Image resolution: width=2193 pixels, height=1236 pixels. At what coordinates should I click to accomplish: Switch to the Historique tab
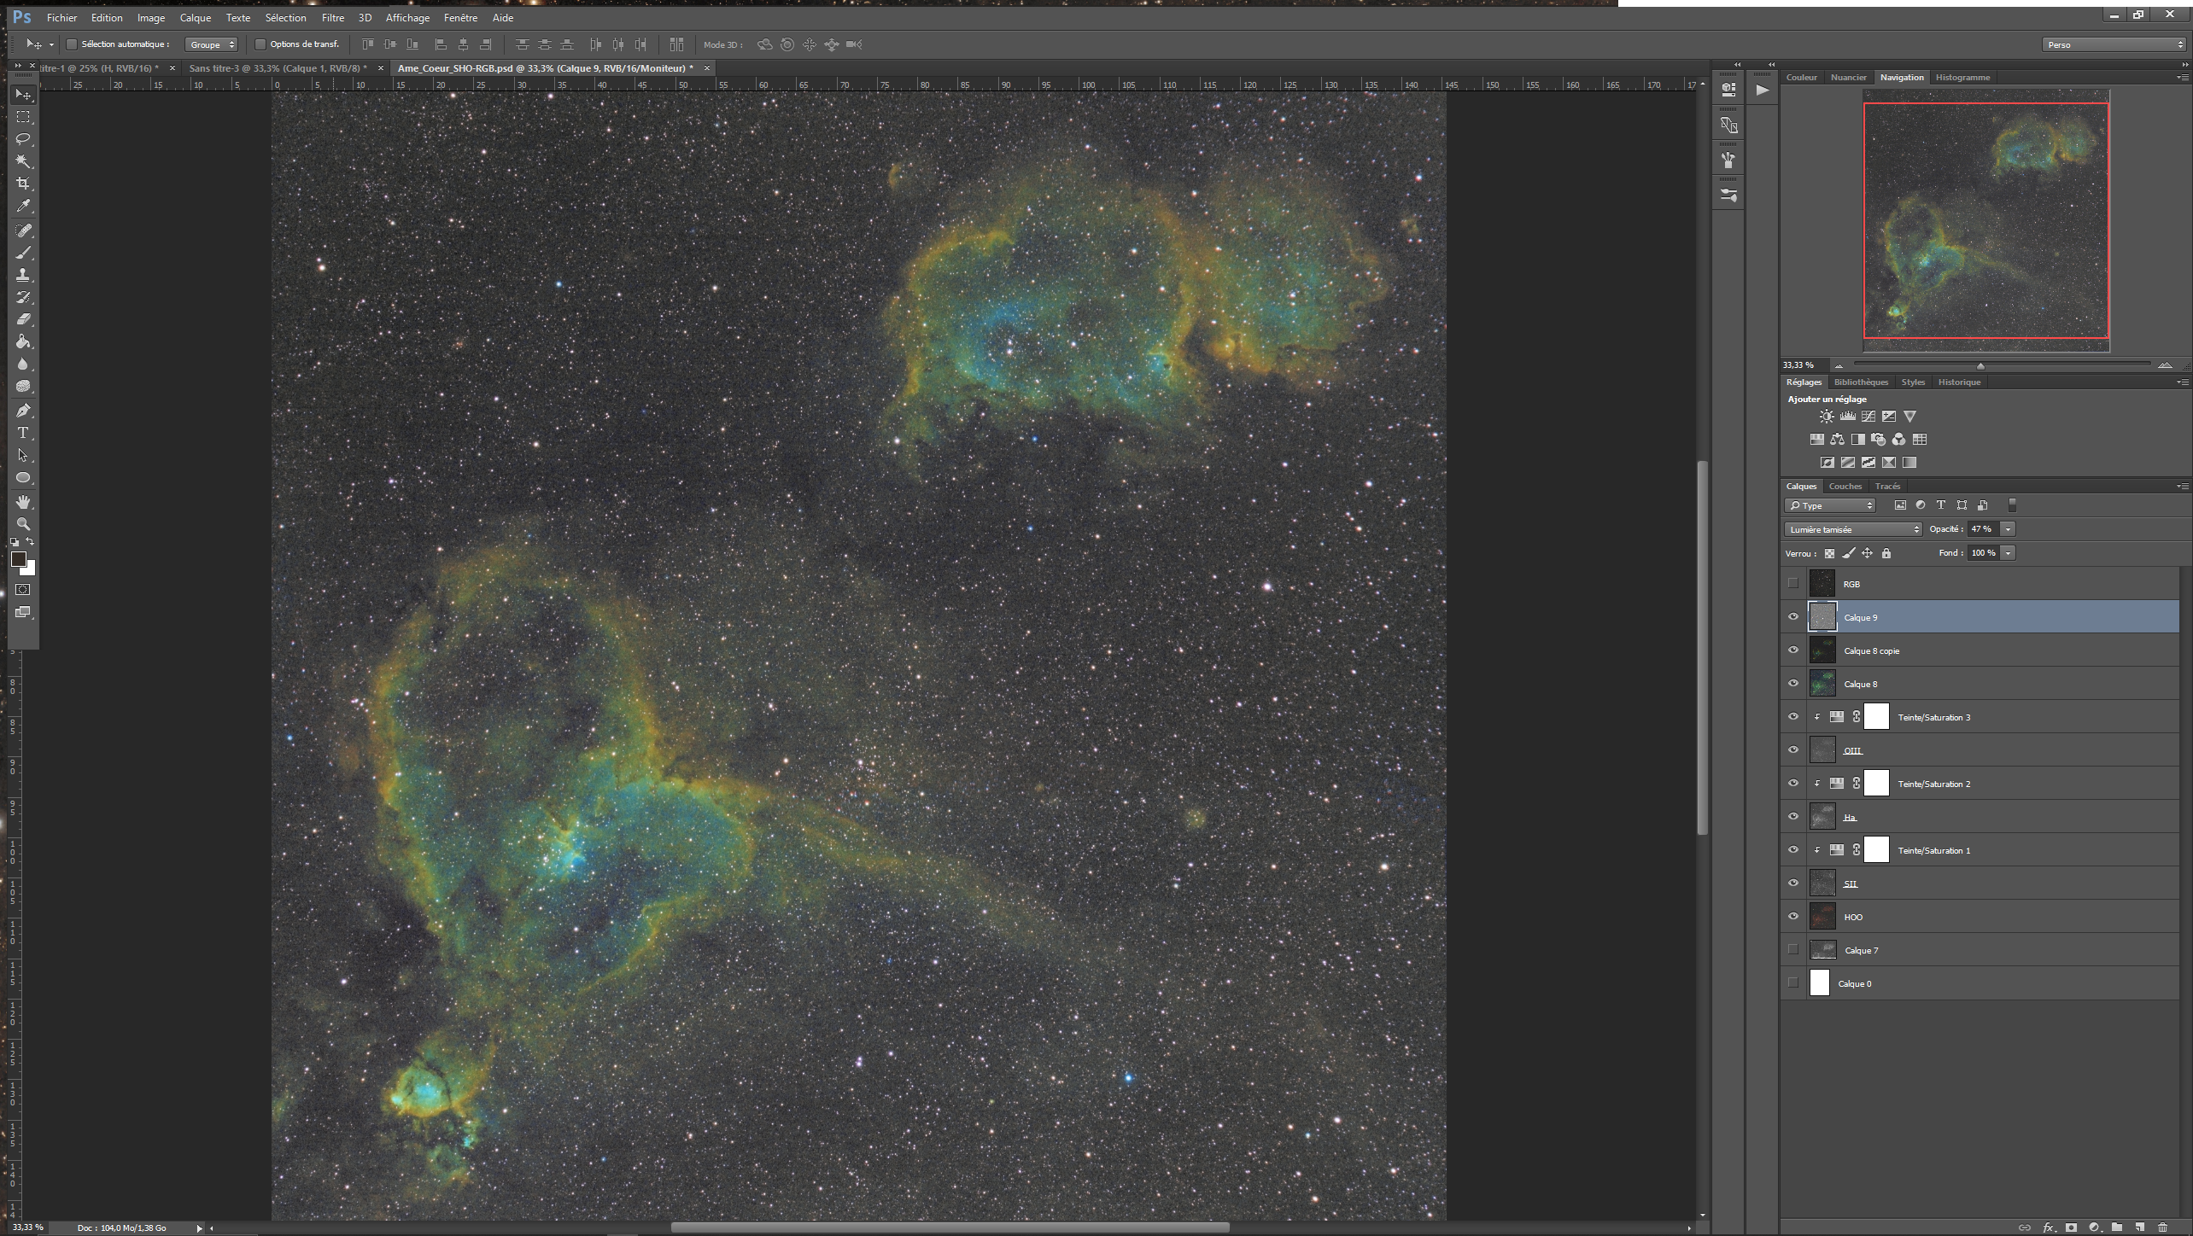click(x=1959, y=382)
